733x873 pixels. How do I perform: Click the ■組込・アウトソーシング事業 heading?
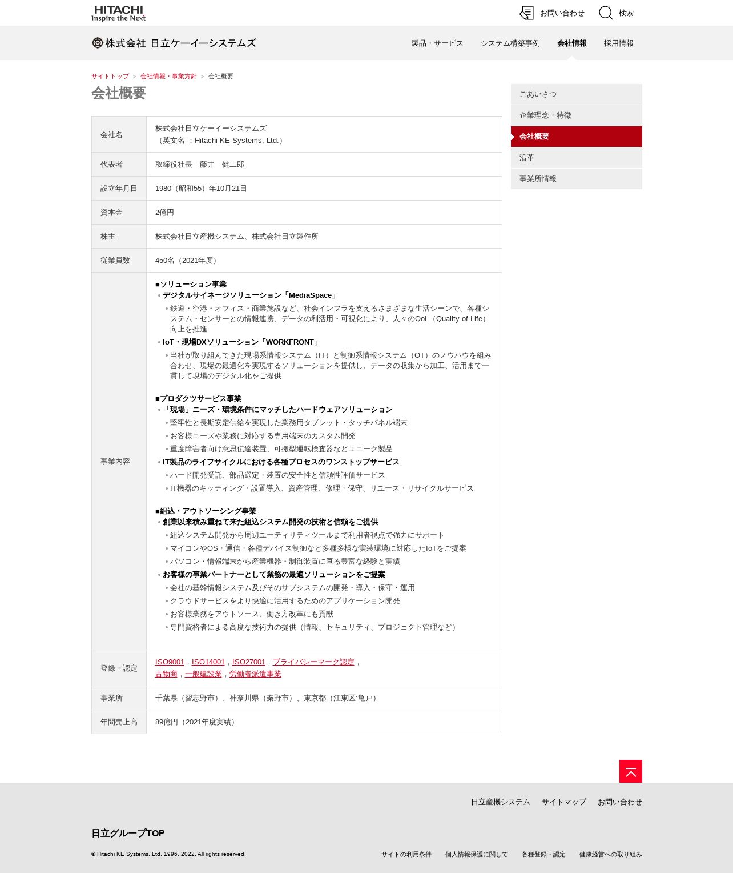[206, 511]
